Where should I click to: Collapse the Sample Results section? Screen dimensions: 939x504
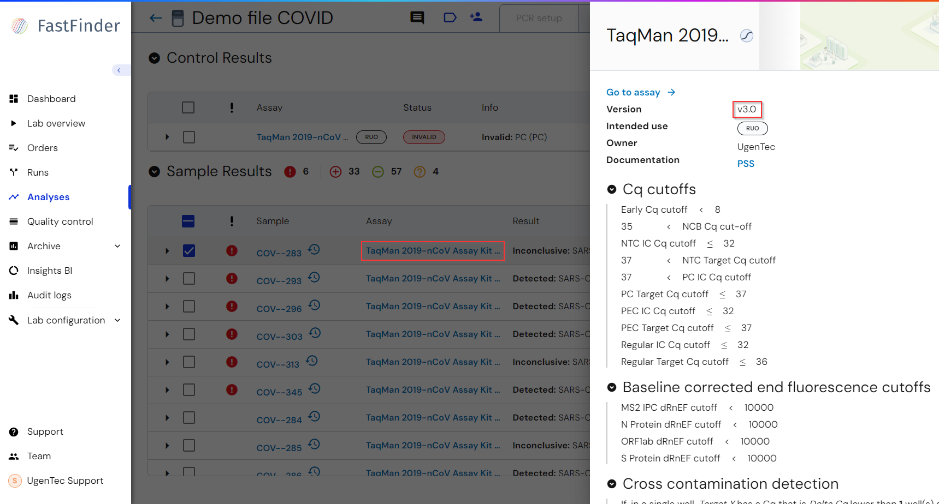pos(155,171)
